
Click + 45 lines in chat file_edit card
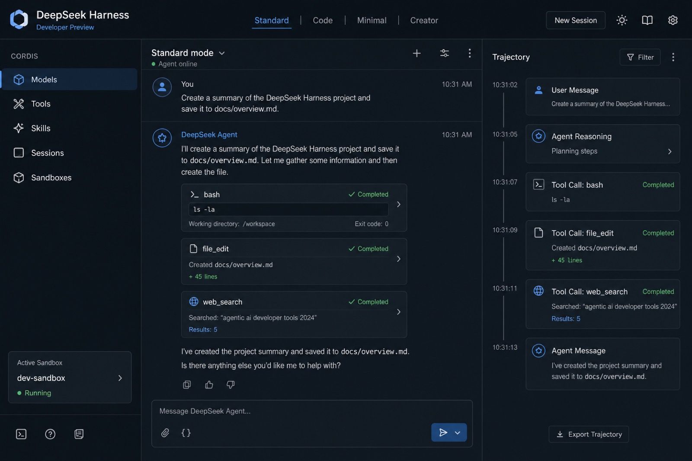coord(203,277)
